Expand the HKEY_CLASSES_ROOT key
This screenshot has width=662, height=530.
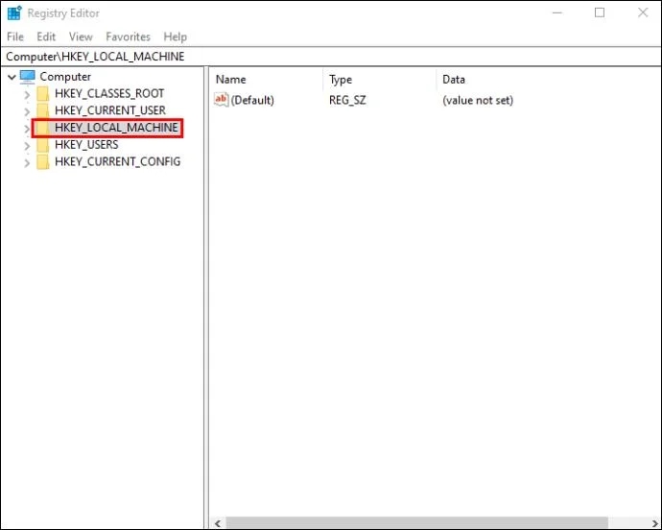(27, 95)
